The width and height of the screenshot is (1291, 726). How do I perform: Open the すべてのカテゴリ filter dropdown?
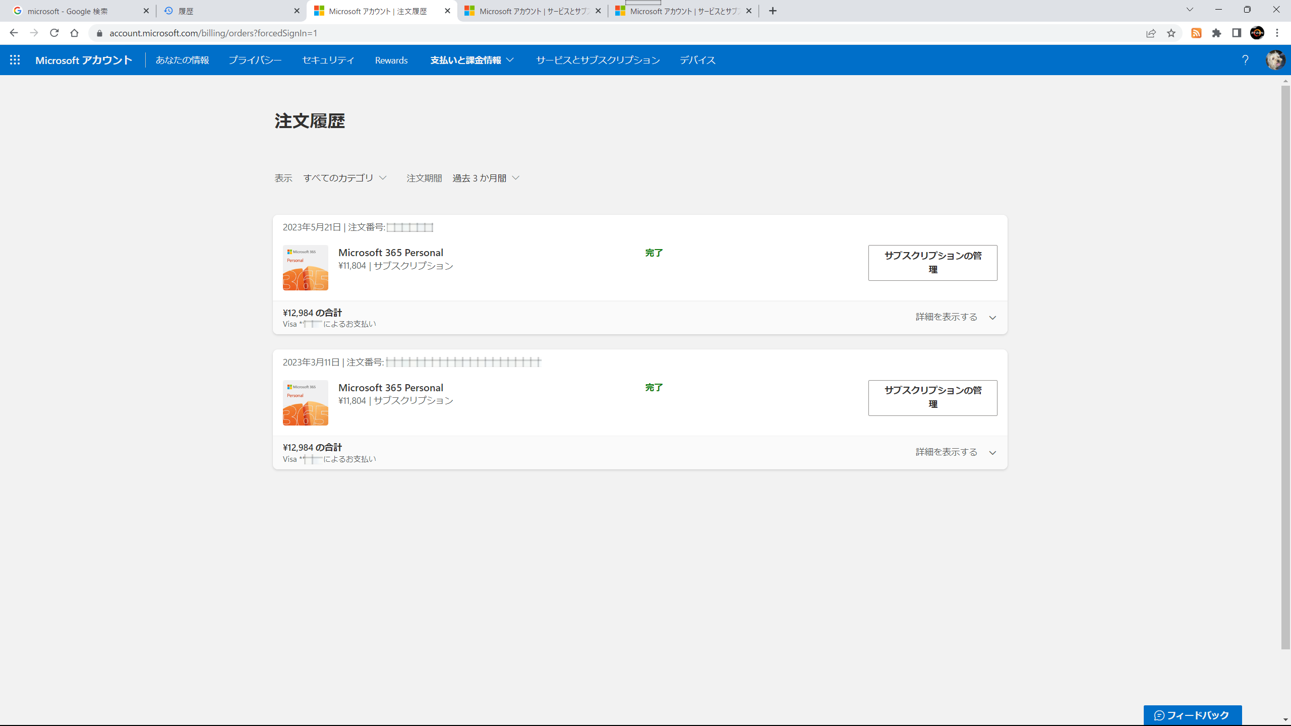click(345, 178)
